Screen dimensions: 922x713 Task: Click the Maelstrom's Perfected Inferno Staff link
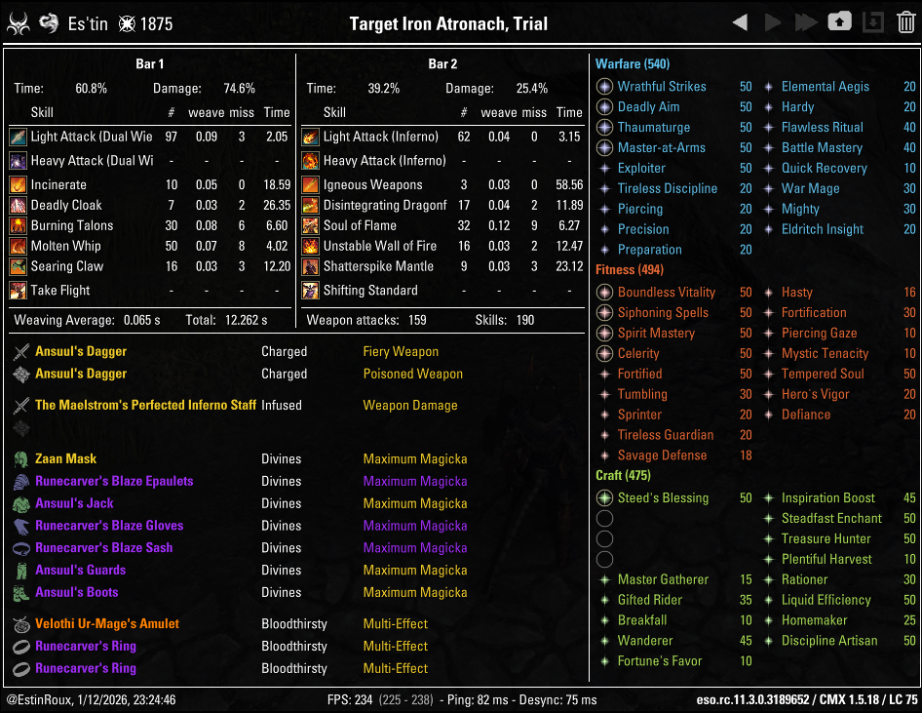145,405
